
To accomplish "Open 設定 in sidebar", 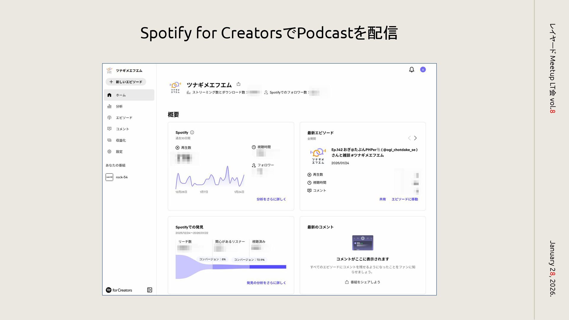I will (x=119, y=152).
